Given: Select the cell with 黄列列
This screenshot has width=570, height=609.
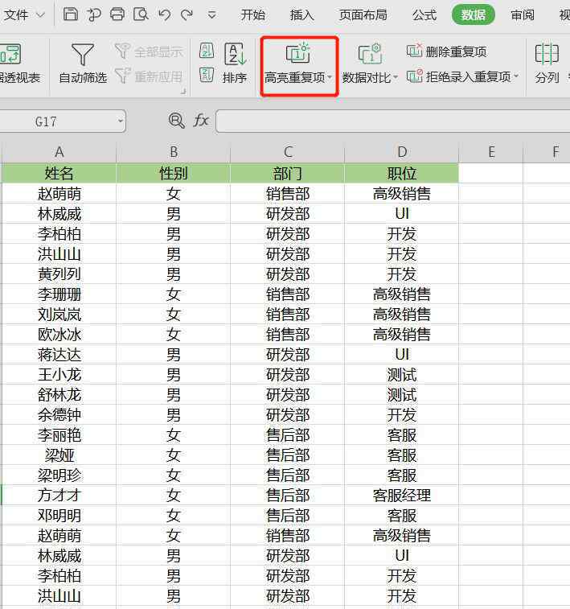Looking at the screenshot, I should [x=59, y=274].
